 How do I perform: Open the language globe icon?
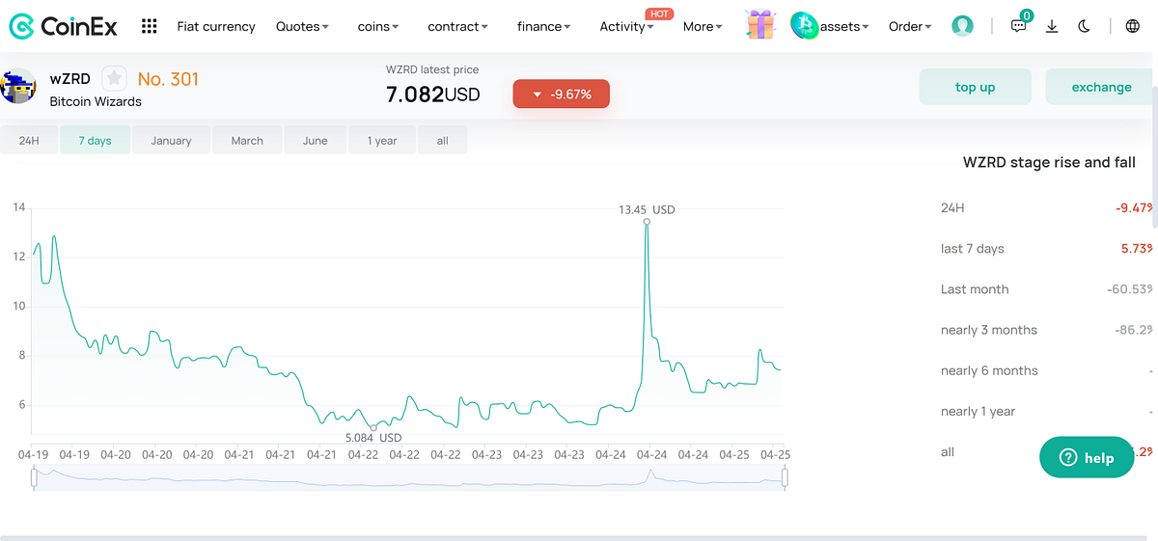click(x=1133, y=26)
